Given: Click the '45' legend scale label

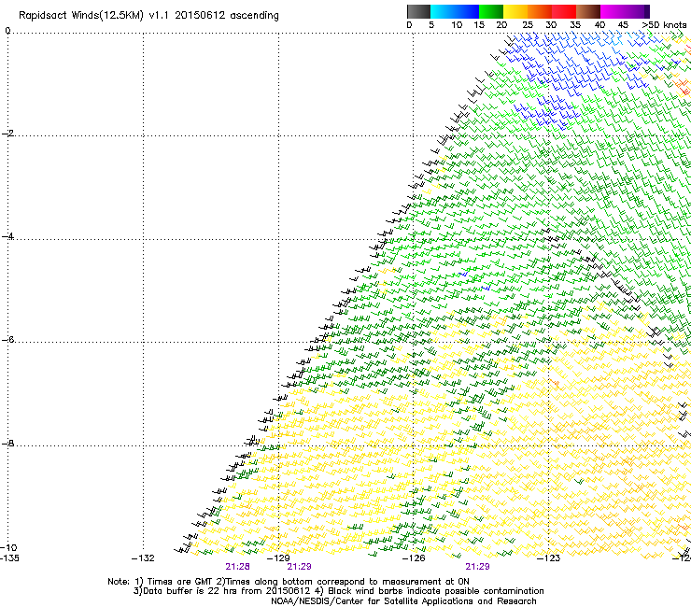Looking at the screenshot, I should click(623, 25).
